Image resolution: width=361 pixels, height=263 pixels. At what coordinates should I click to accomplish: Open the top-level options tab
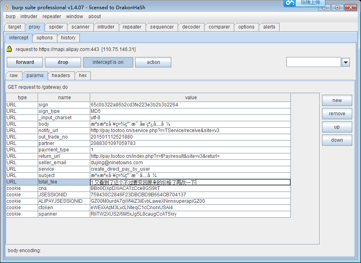246,27
